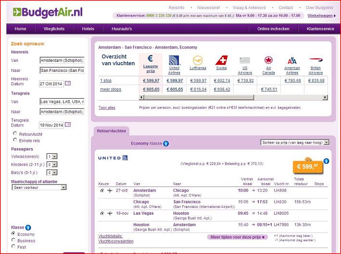341x254 pixels.
Task: Click the Nieuwsbrief top link
Action: coord(209,8)
